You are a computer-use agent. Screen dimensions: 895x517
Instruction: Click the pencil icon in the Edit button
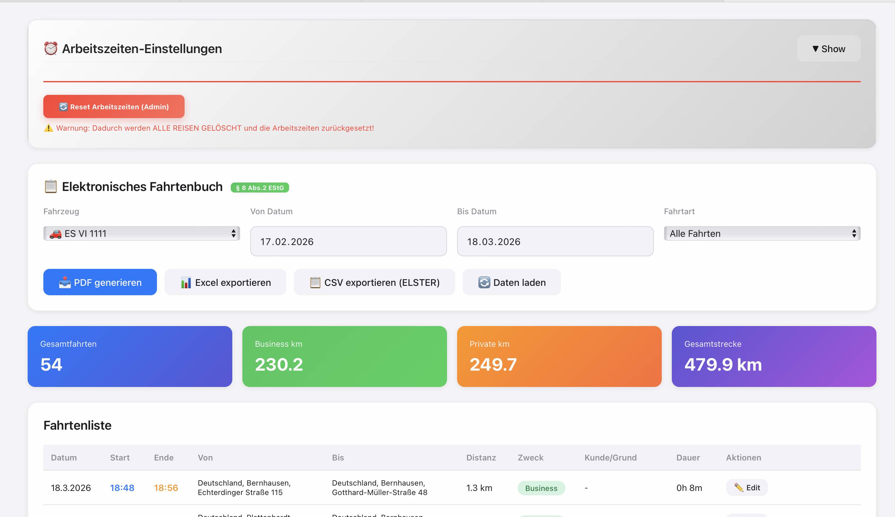(739, 487)
